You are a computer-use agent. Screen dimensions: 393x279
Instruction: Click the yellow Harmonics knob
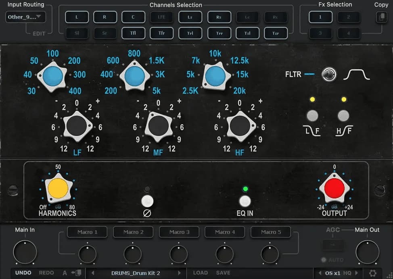[57, 189]
